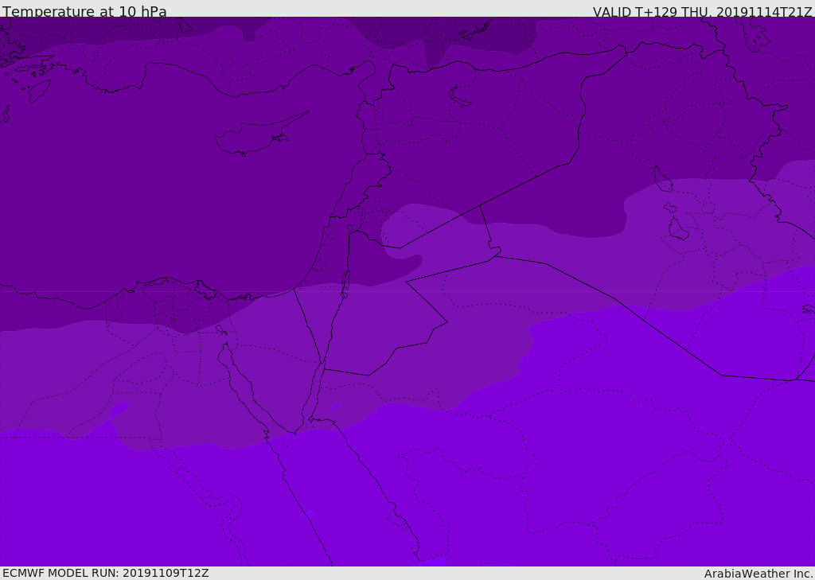Click the island of Rhodes
The width and height of the screenshot is (815, 580).
37,90
